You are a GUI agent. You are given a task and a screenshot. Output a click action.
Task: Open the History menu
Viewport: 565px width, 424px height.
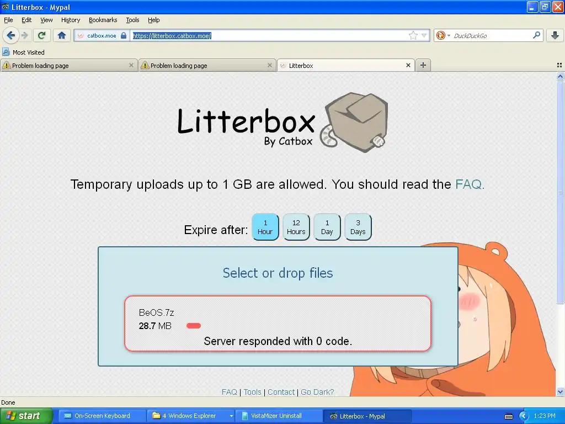70,20
